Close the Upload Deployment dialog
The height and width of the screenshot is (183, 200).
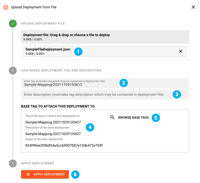click(193, 7)
